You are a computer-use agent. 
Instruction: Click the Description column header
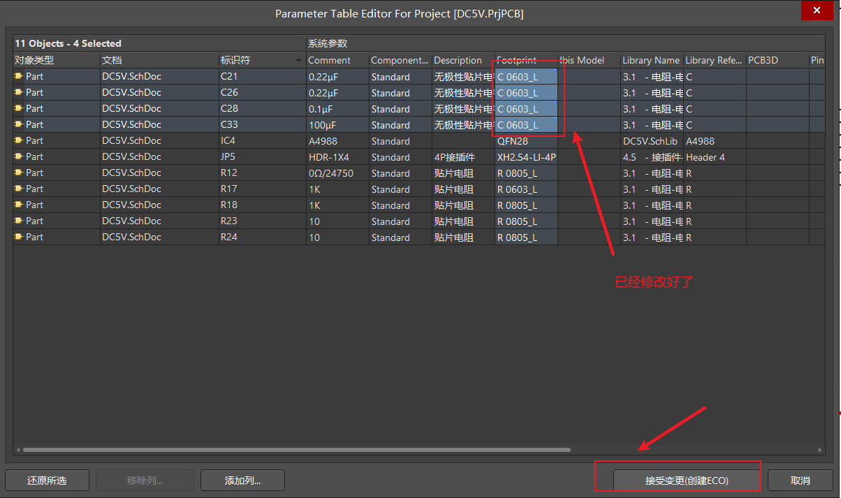tap(463, 60)
